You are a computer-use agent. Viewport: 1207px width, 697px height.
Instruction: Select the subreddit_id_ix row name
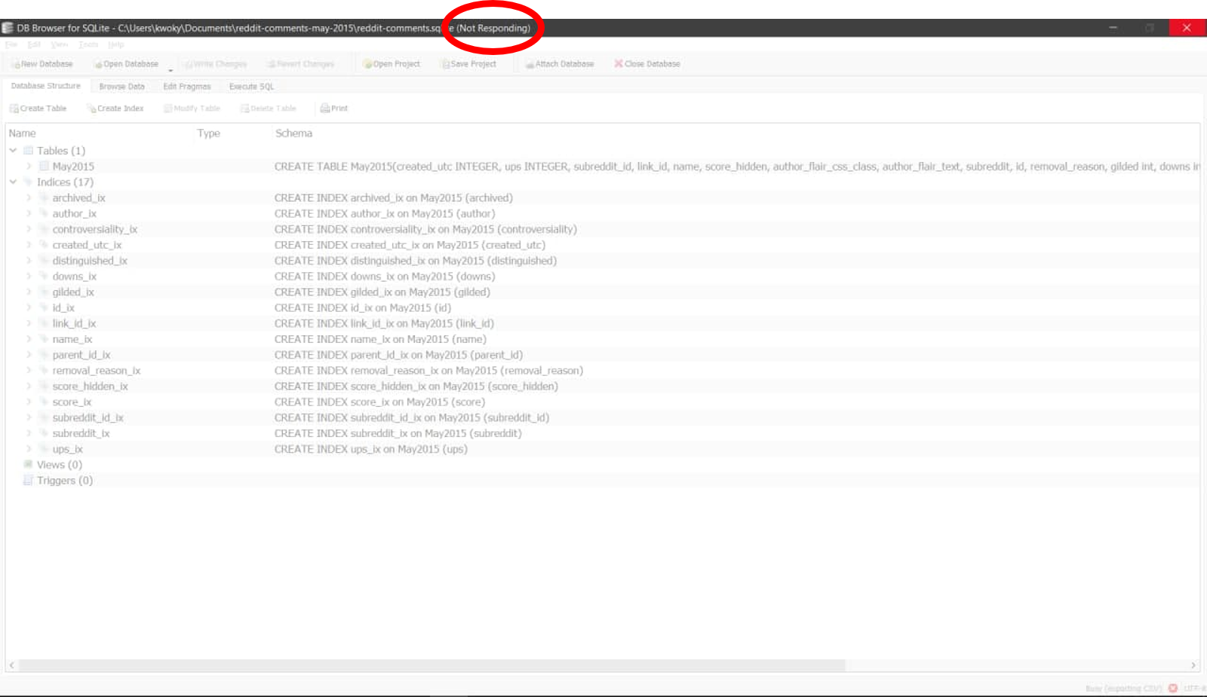88,417
